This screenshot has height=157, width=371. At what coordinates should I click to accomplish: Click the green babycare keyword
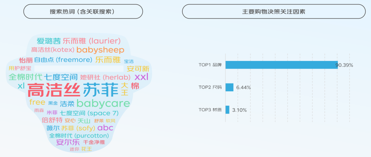(103, 103)
